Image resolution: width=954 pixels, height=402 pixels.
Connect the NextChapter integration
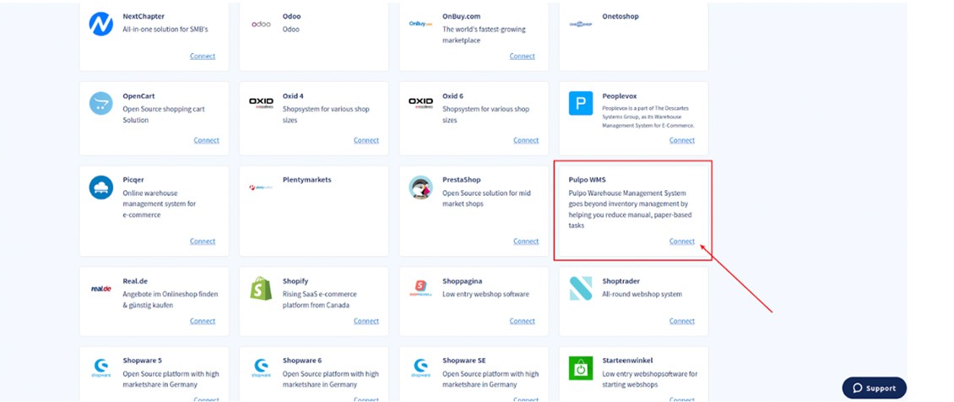pyautogui.click(x=203, y=56)
